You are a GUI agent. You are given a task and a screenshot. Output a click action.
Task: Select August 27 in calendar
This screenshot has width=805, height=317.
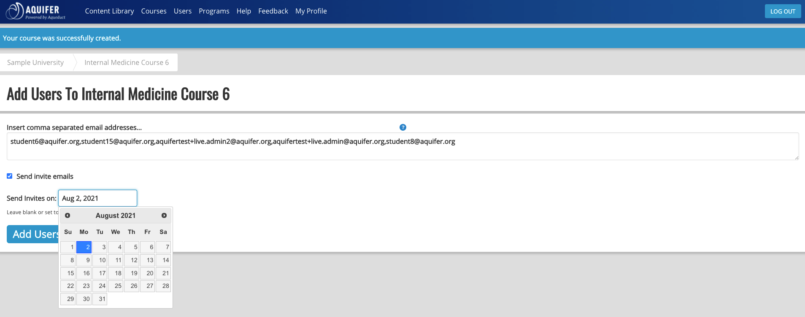click(147, 286)
